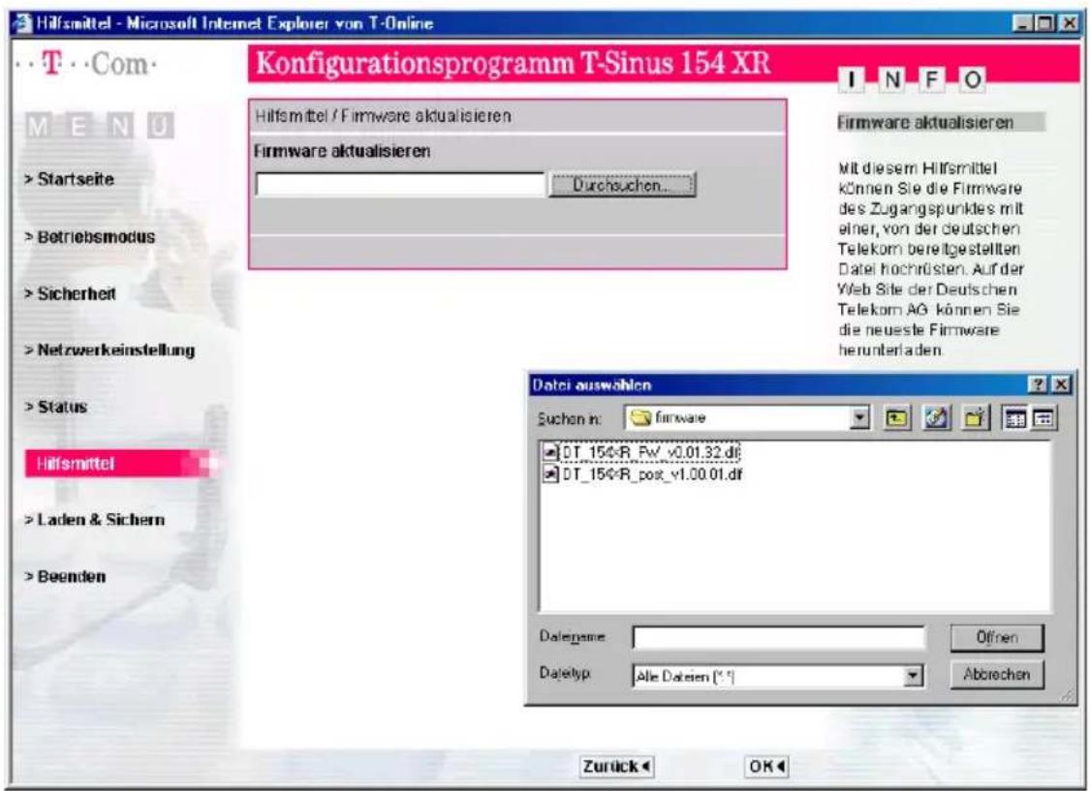Image resolution: width=1091 pixels, height=791 pixels.
Task: Open the desktop view icon in file dialog
Action: tap(935, 417)
